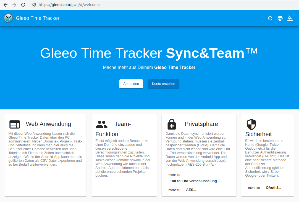The image size is (299, 202).
Task: Click the subtitle 'Mache mehr aus Deinem Gleeo Time Tracker'
Action: point(149,67)
